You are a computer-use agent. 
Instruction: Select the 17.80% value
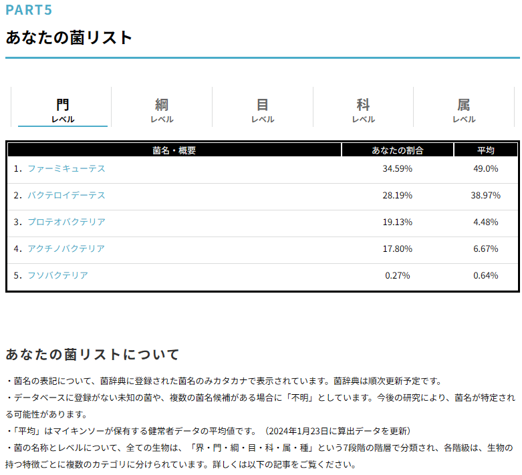pyautogui.click(x=398, y=249)
